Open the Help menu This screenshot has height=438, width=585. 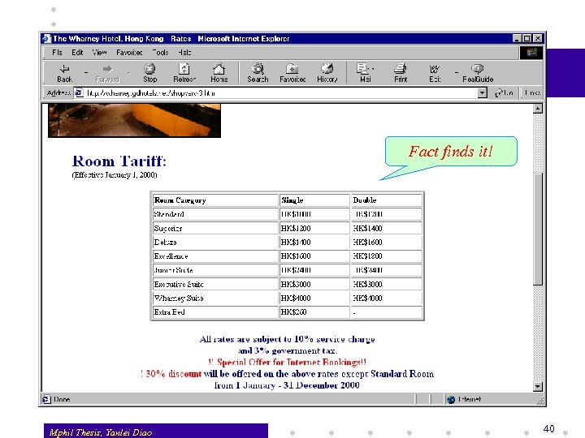coord(184,53)
